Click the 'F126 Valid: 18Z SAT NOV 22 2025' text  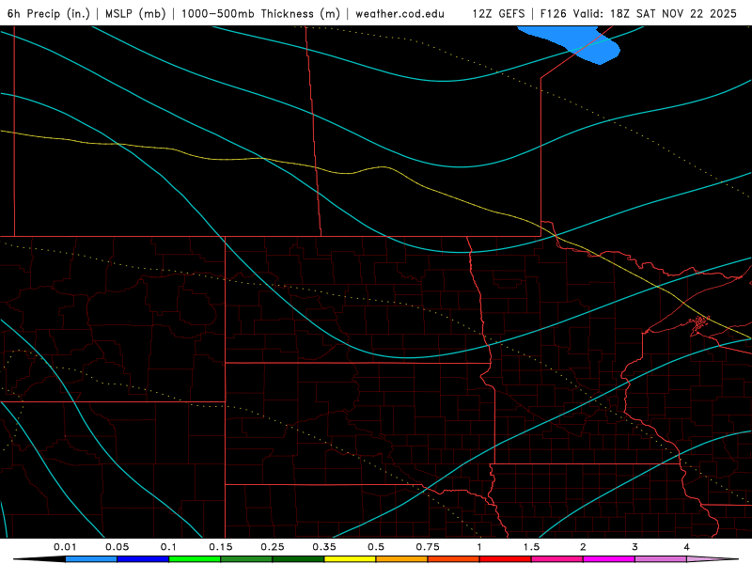tap(638, 13)
